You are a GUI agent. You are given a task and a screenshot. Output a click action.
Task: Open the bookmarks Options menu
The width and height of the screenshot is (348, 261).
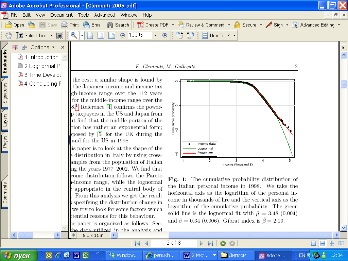point(42,47)
